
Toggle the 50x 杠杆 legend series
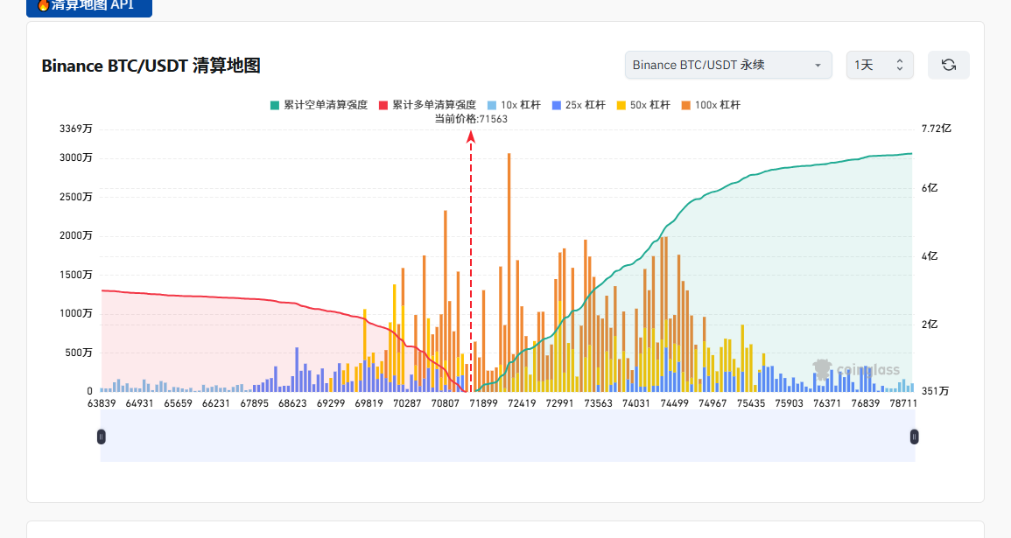click(643, 105)
